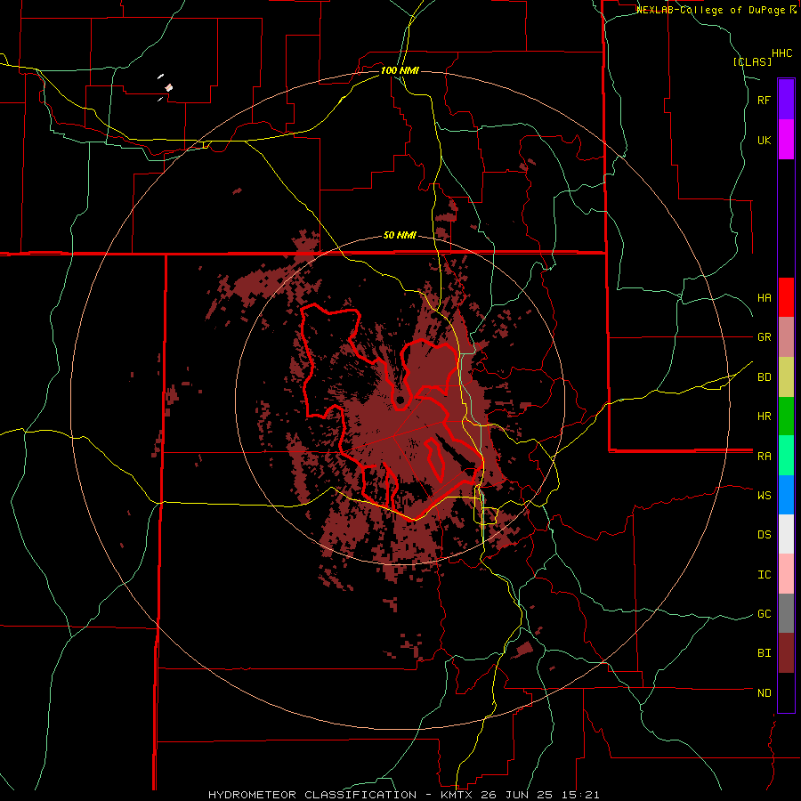801x801 pixels.
Task: Click the BI dark red swatch
Action: click(786, 653)
